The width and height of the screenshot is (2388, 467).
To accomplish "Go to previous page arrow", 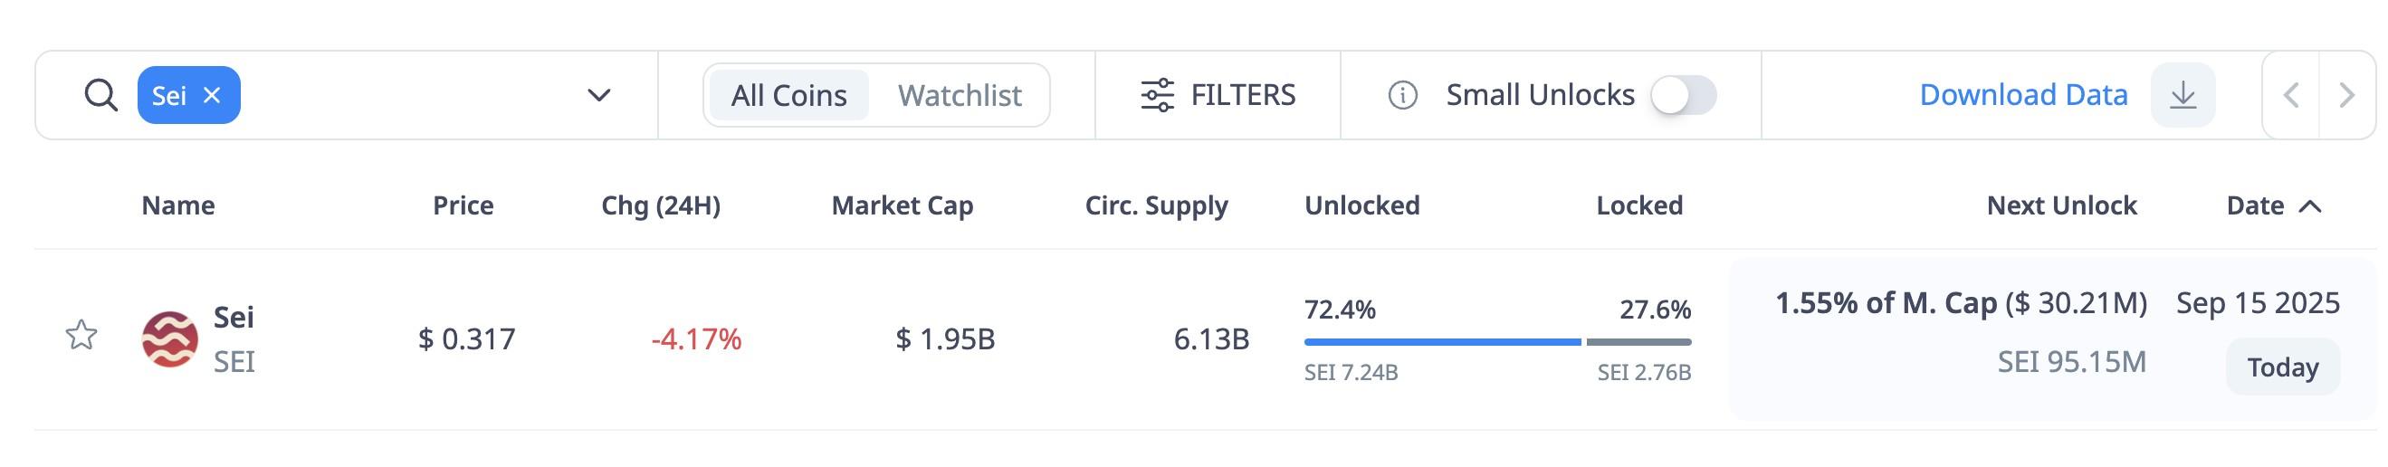I will pos(2290,94).
